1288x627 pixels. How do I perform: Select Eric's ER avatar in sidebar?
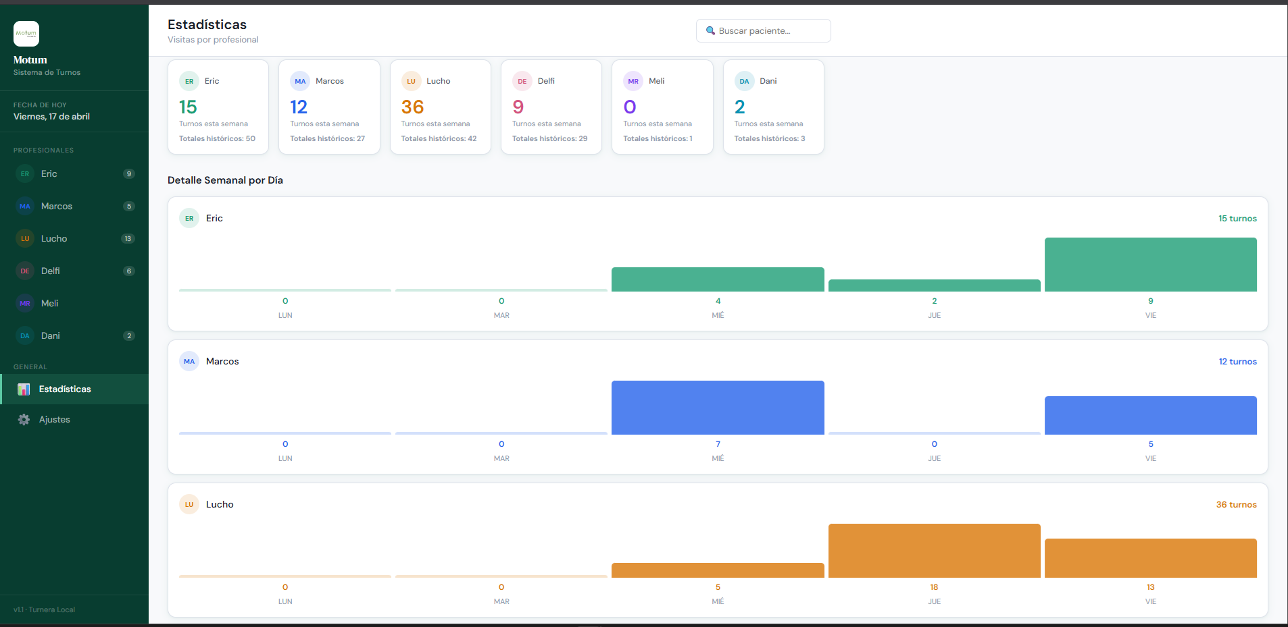click(25, 174)
